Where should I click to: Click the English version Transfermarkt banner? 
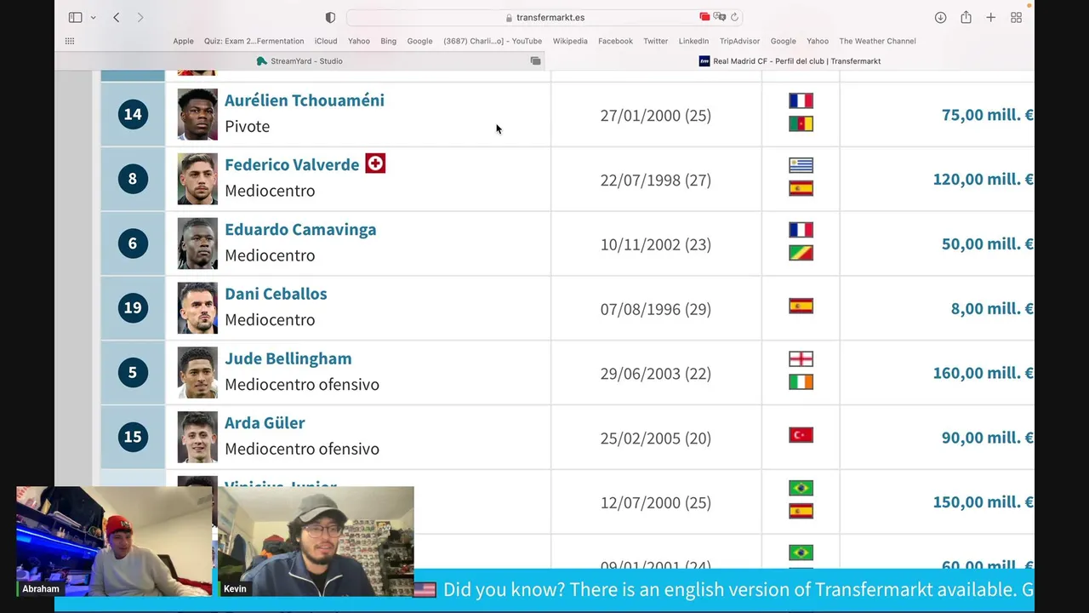click(724, 590)
